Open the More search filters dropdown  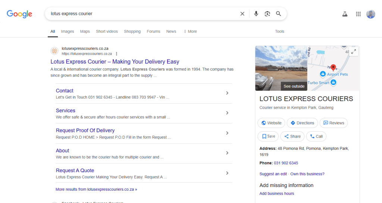[x=190, y=31]
